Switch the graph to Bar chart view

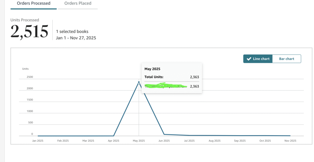(286, 59)
